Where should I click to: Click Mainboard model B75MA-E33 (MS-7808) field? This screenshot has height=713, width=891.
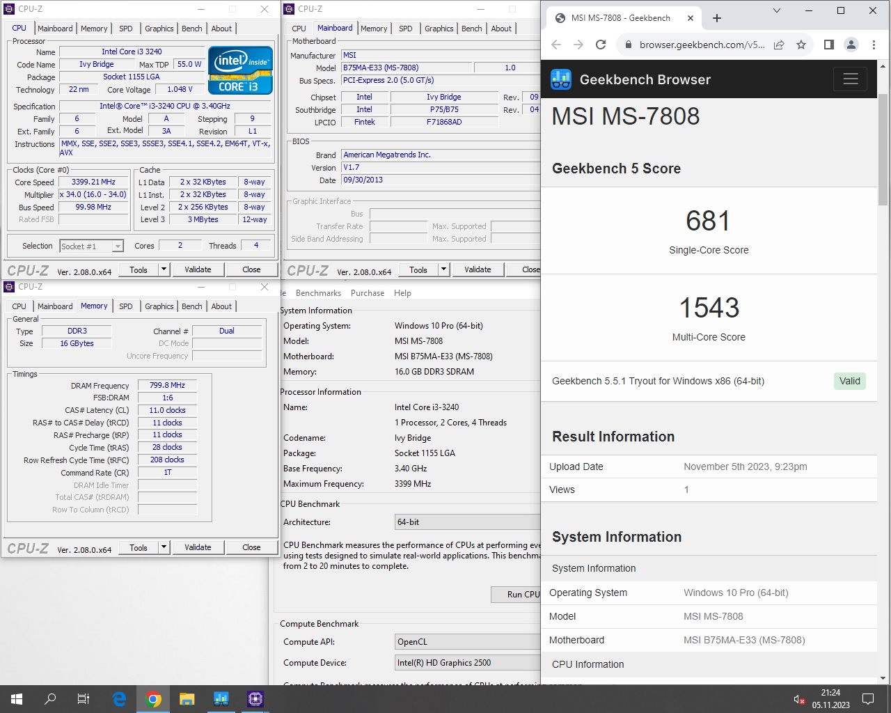point(407,68)
